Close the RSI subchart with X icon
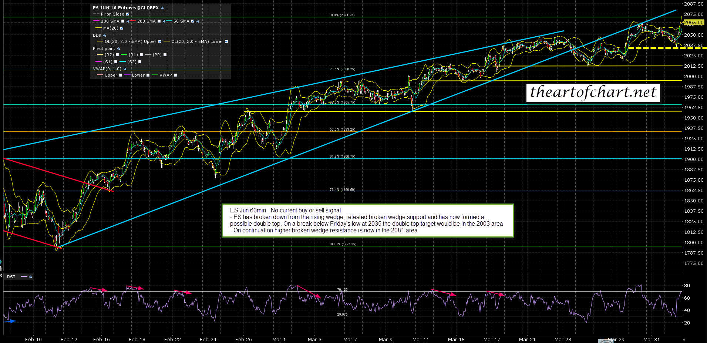This screenshot has width=707, height=343. (x=1, y=276)
